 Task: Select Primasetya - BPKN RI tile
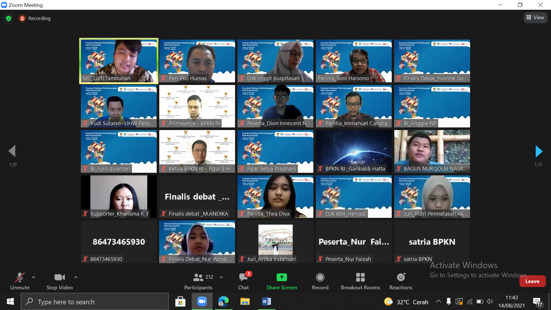click(197, 106)
